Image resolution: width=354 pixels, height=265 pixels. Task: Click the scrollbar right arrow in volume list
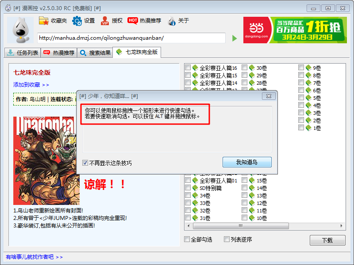(341, 226)
